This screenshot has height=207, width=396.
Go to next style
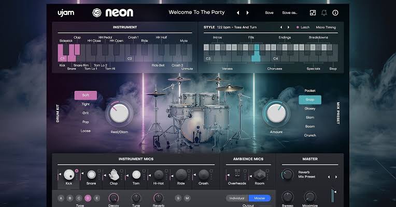(x=288, y=27)
